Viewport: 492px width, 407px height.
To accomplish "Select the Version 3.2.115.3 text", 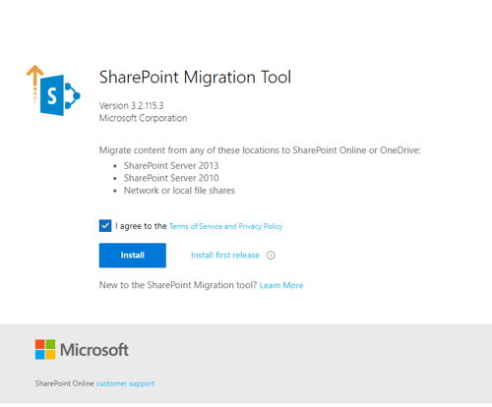I will pyautogui.click(x=131, y=105).
